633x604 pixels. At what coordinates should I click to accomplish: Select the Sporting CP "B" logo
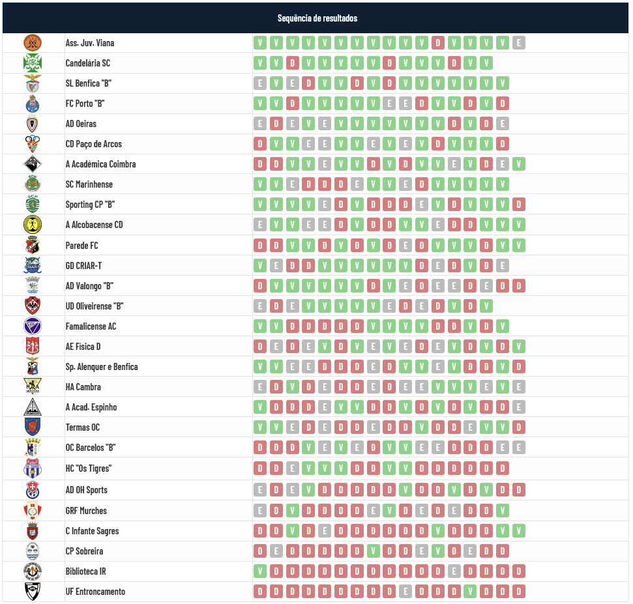click(33, 205)
